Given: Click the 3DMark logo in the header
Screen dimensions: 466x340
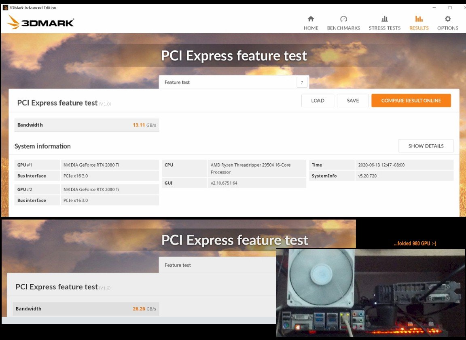Looking at the screenshot, I should (40, 22).
